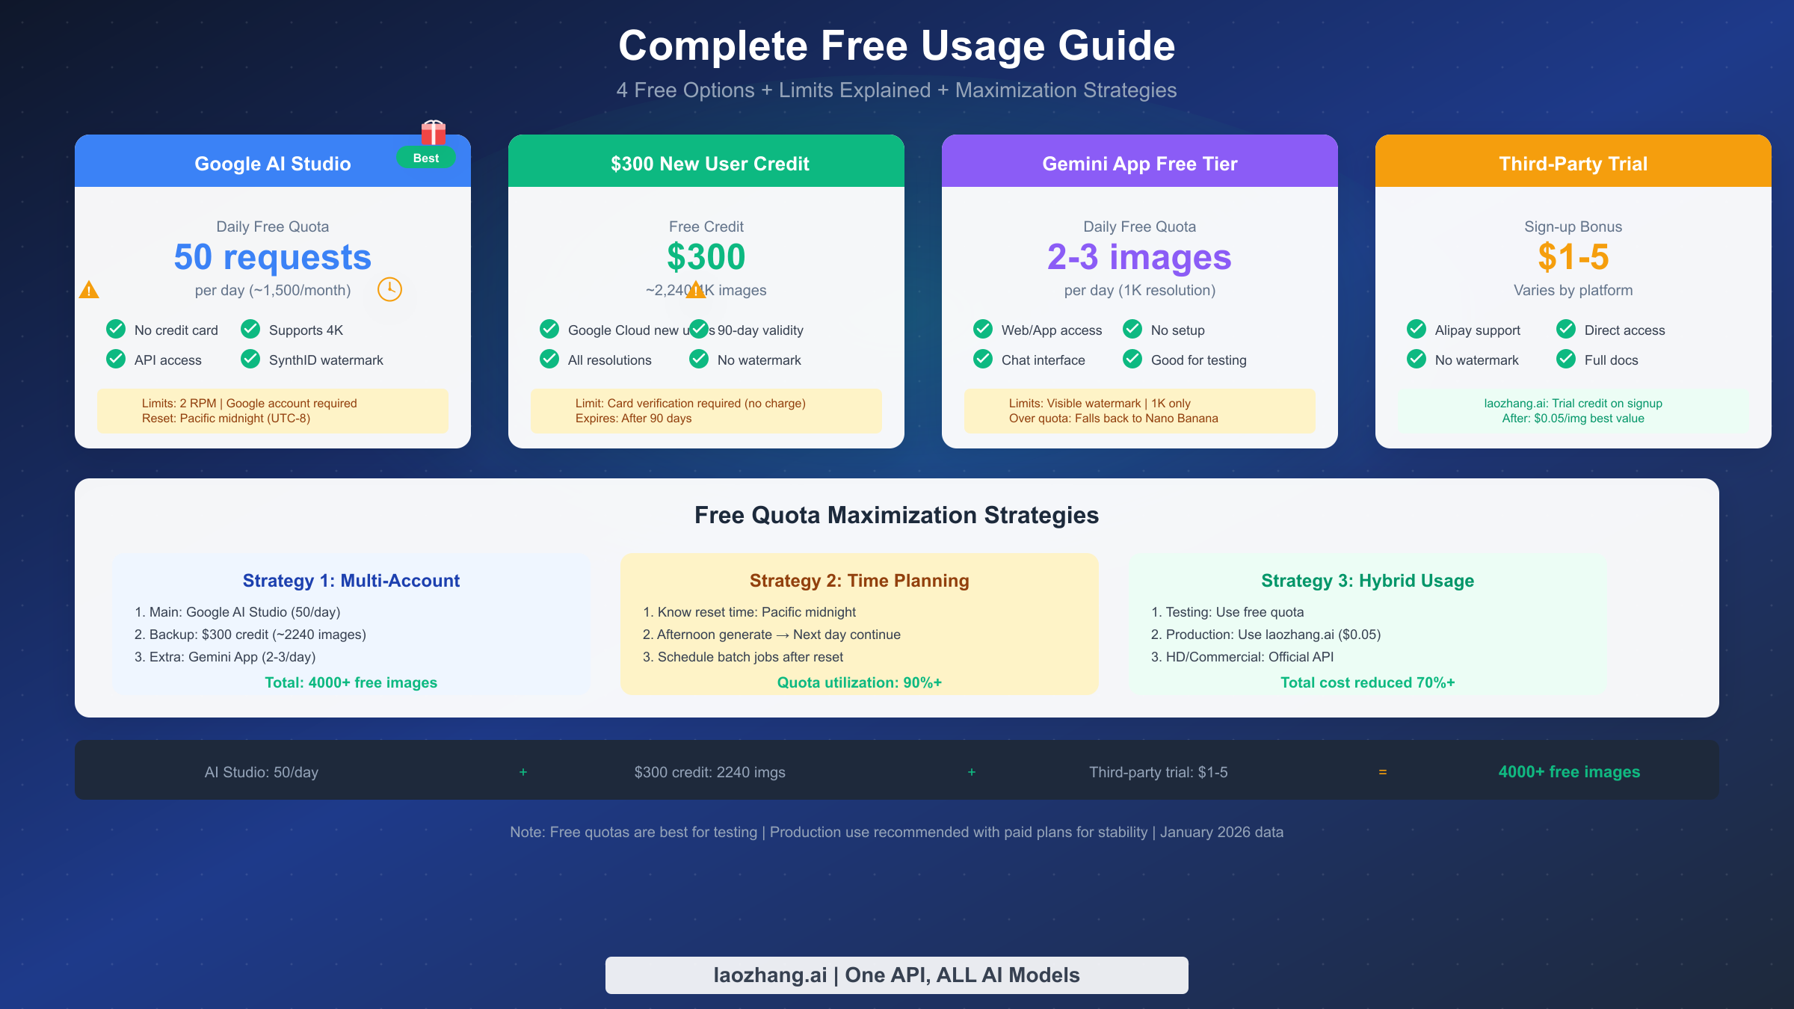This screenshot has height=1009, width=1794.
Task: Click the checkmark next to No watermark under $300 credit
Action: [x=699, y=360]
